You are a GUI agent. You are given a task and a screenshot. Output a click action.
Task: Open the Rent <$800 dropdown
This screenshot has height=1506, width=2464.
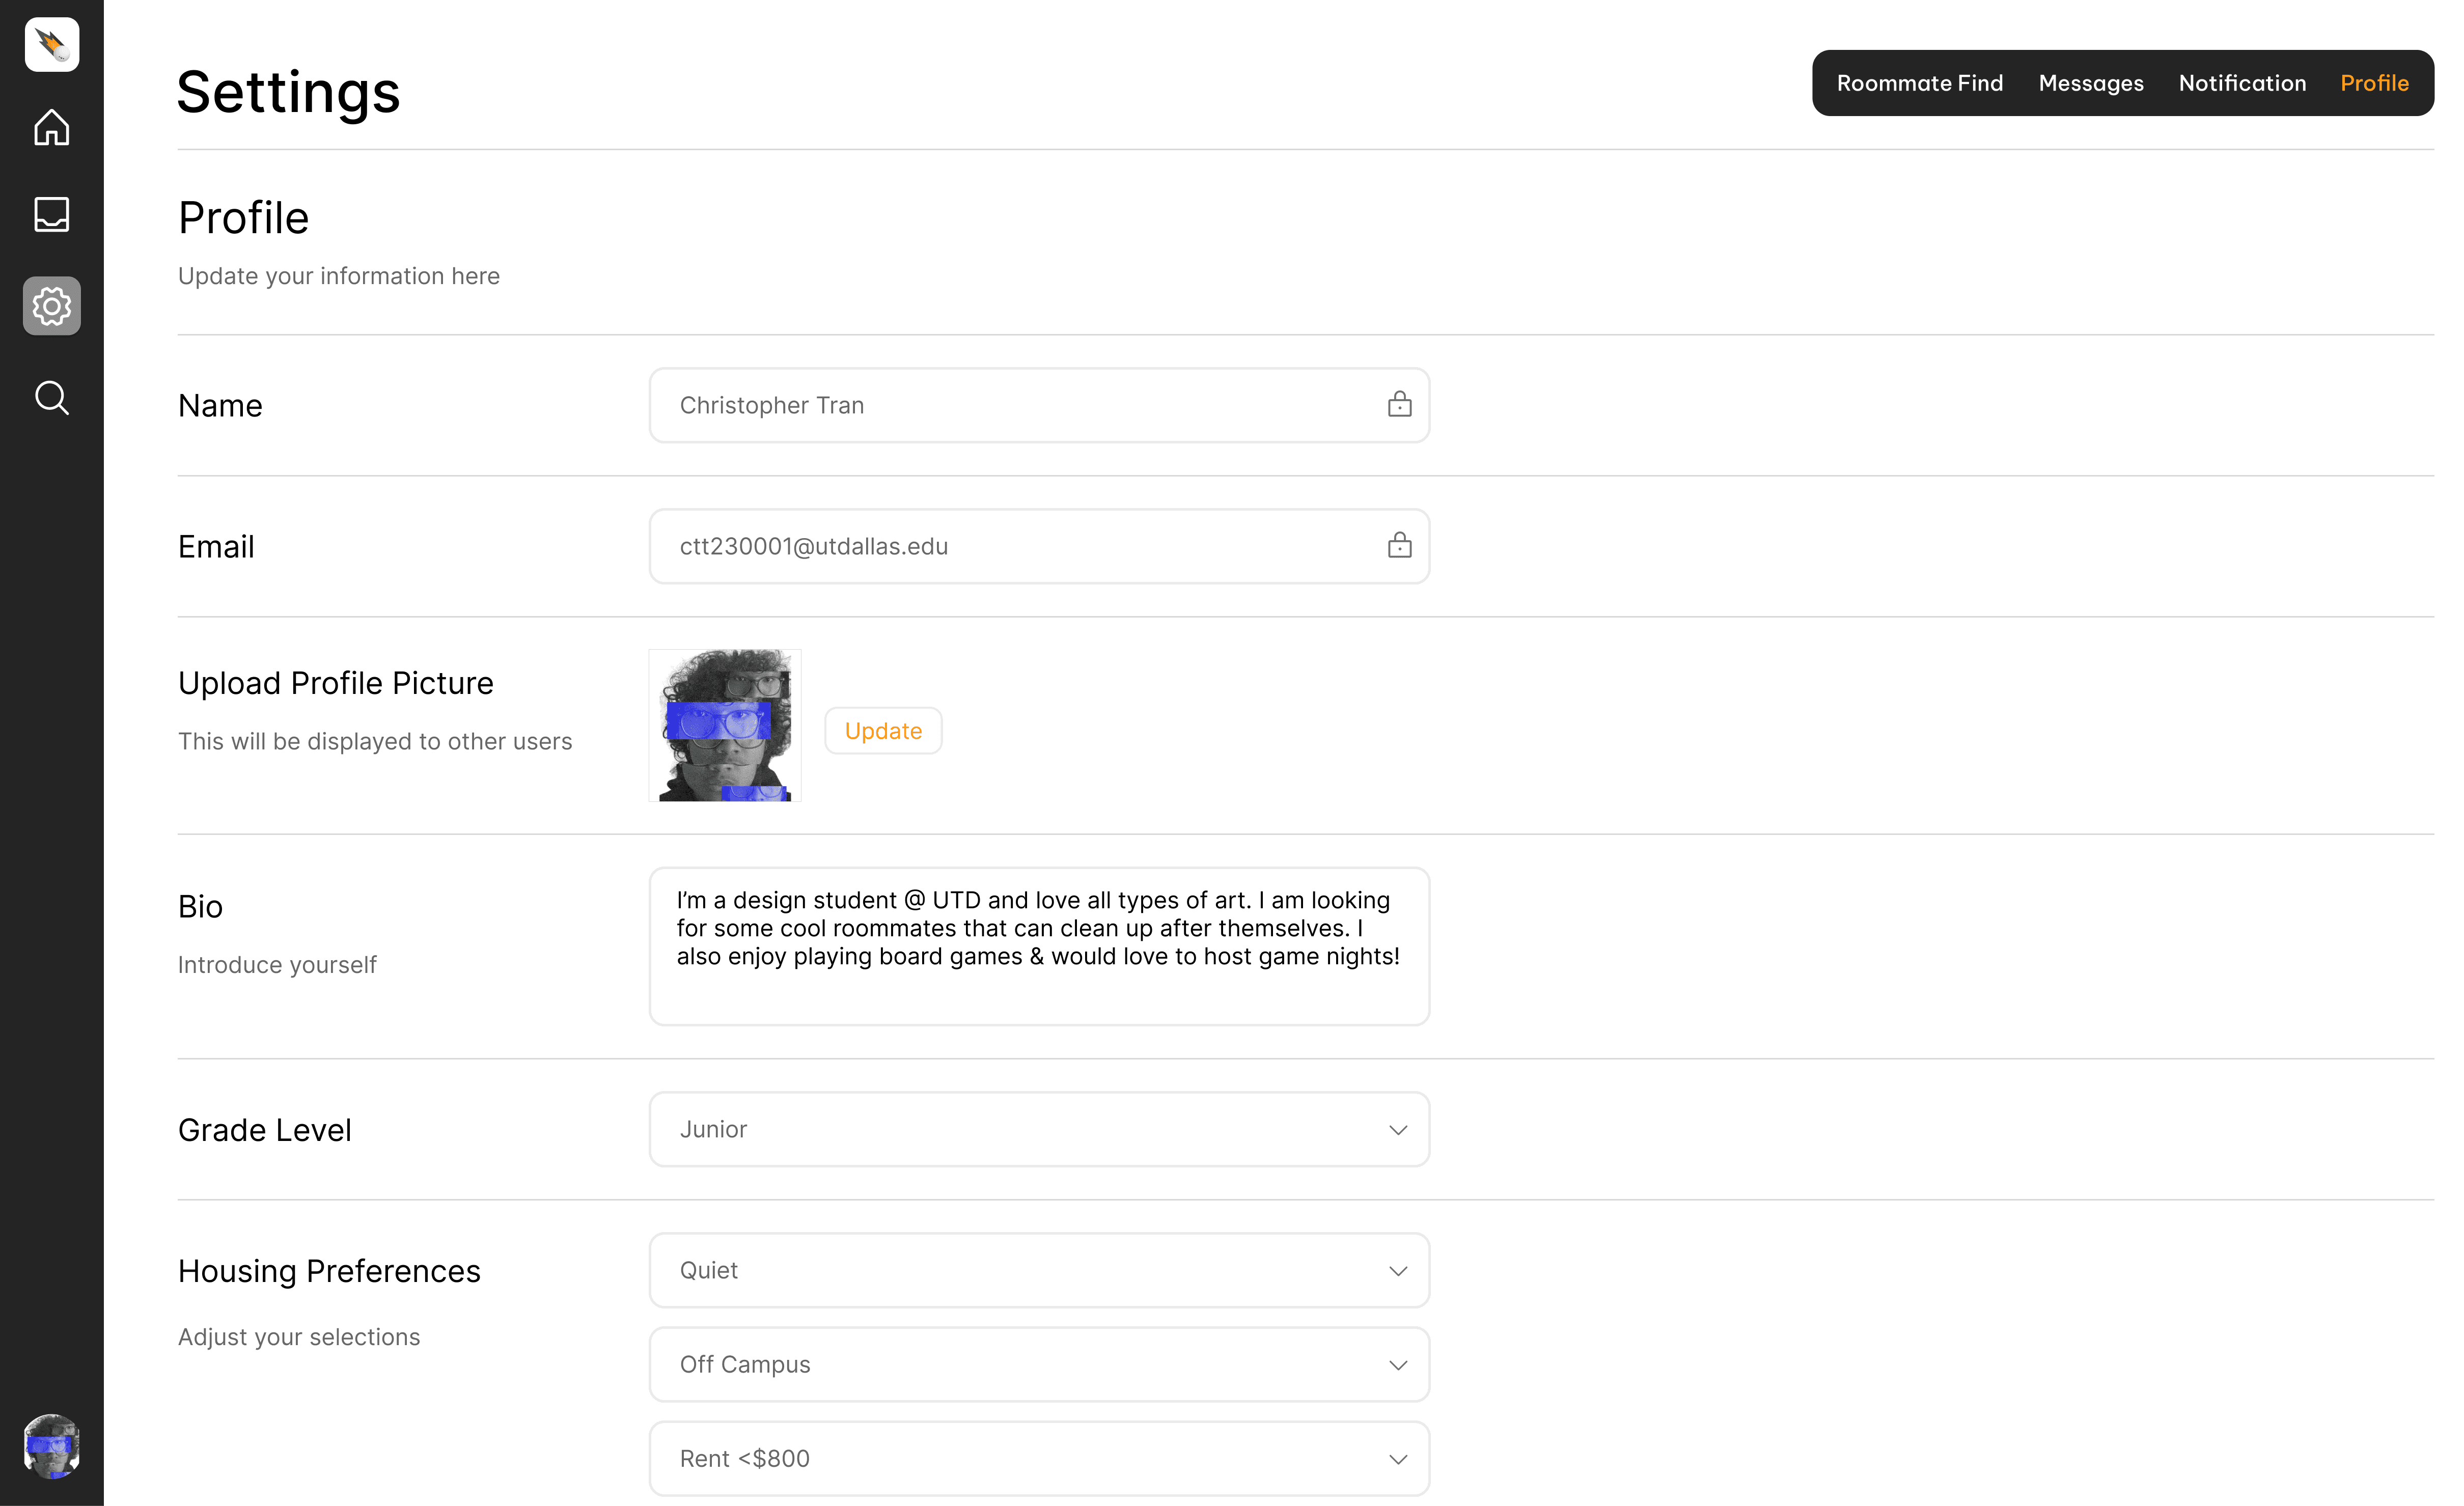(1039, 1458)
